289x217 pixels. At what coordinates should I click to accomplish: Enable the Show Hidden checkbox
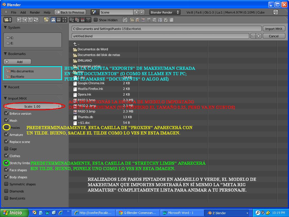tap(96, 20)
